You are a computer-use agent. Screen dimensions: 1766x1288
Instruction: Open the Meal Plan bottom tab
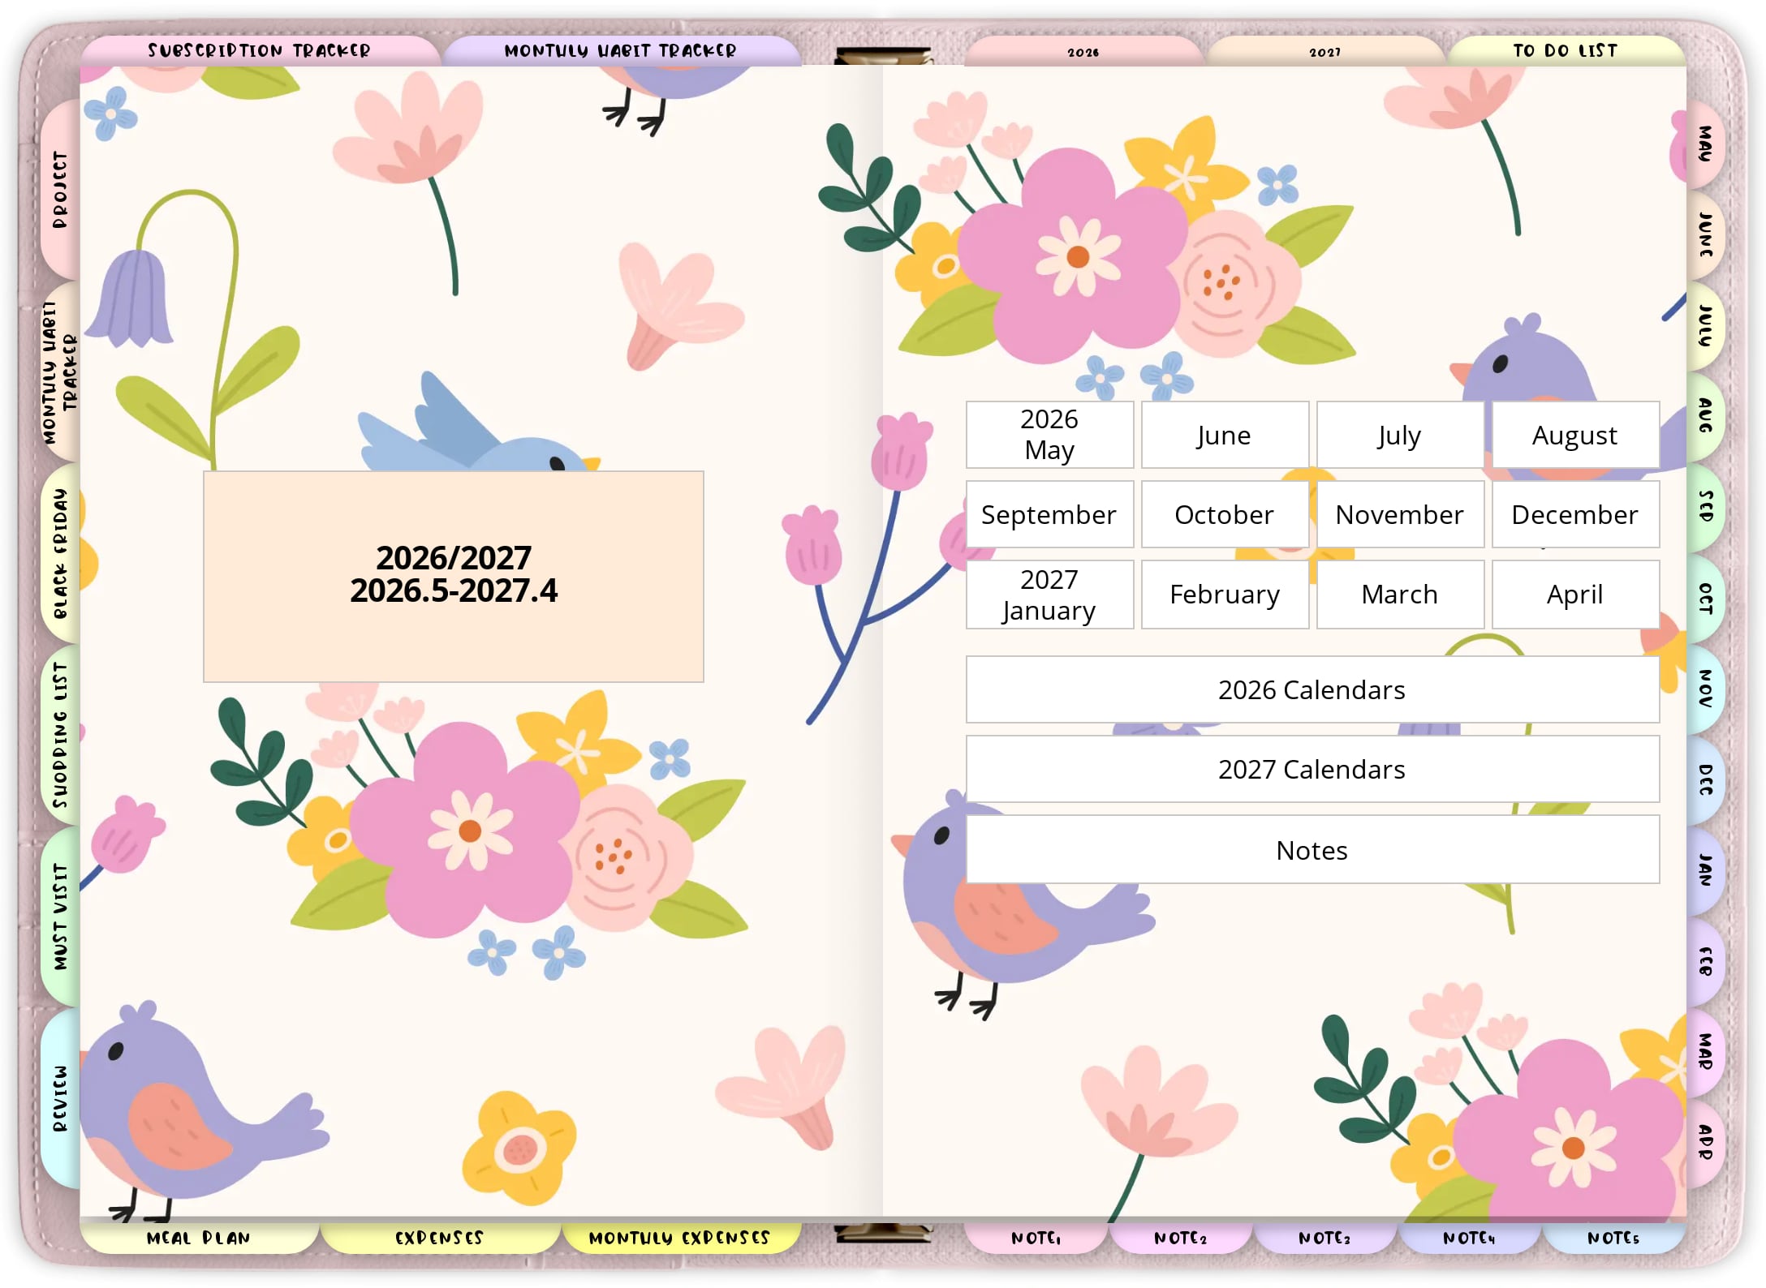tap(198, 1238)
